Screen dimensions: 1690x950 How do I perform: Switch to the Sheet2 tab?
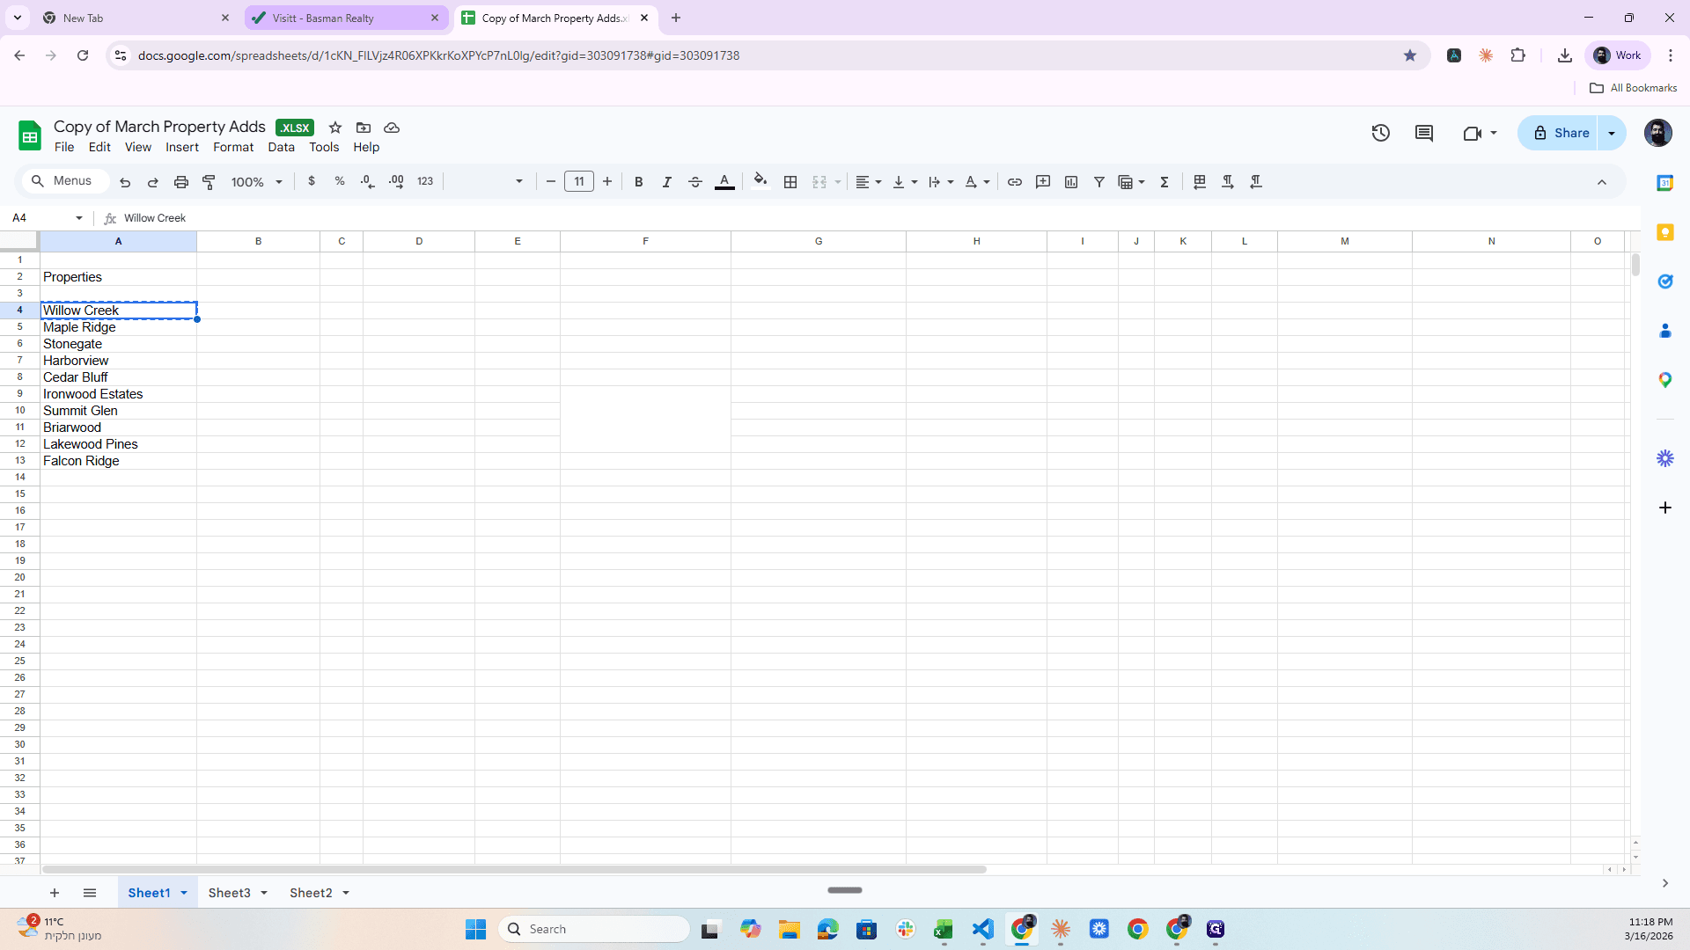(x=311, y=893)
